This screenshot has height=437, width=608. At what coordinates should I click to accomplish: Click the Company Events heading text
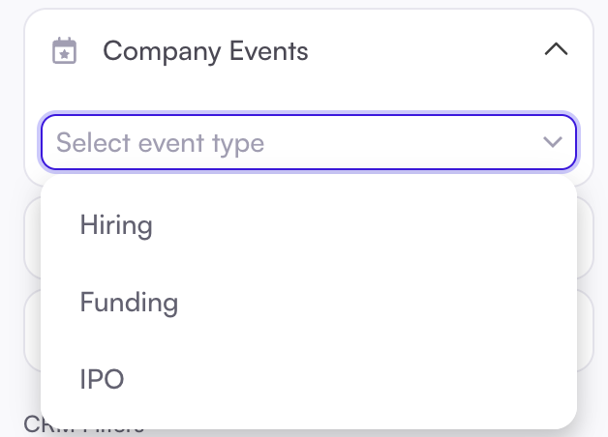click(x=205, y=50)
